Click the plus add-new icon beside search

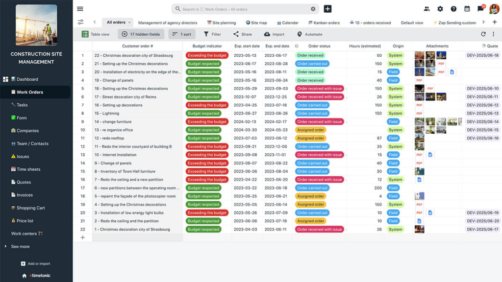coord(327,9)
